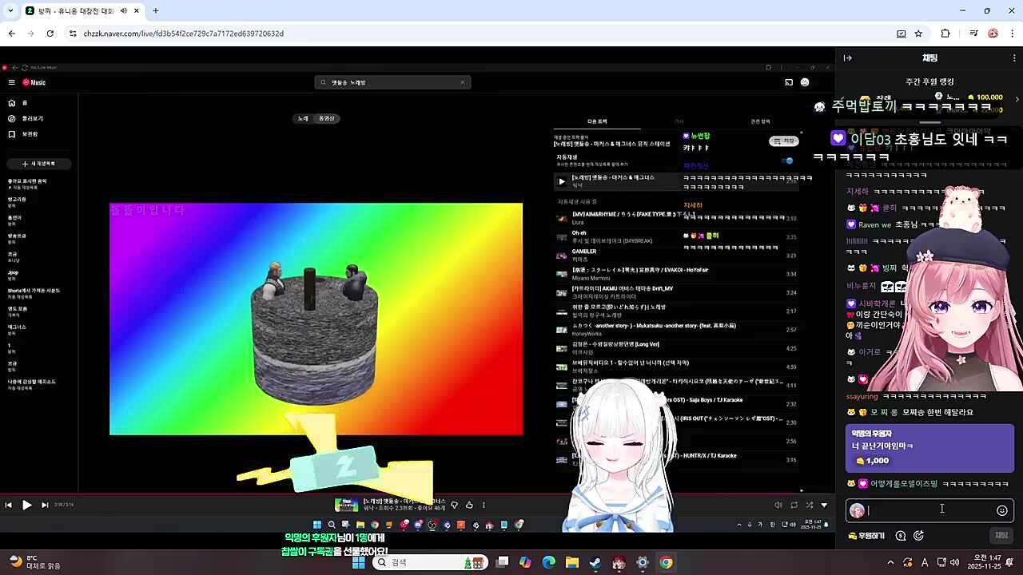The image size is (1023, 575).
Task: Toggle shuffle in the player bar
Action: point(810,505)
